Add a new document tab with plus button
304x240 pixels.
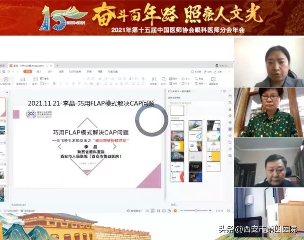tap(57, 66)
